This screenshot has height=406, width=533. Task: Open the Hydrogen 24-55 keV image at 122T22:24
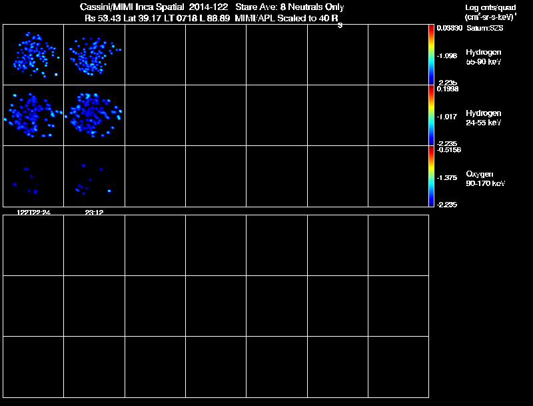pos(33,115)
